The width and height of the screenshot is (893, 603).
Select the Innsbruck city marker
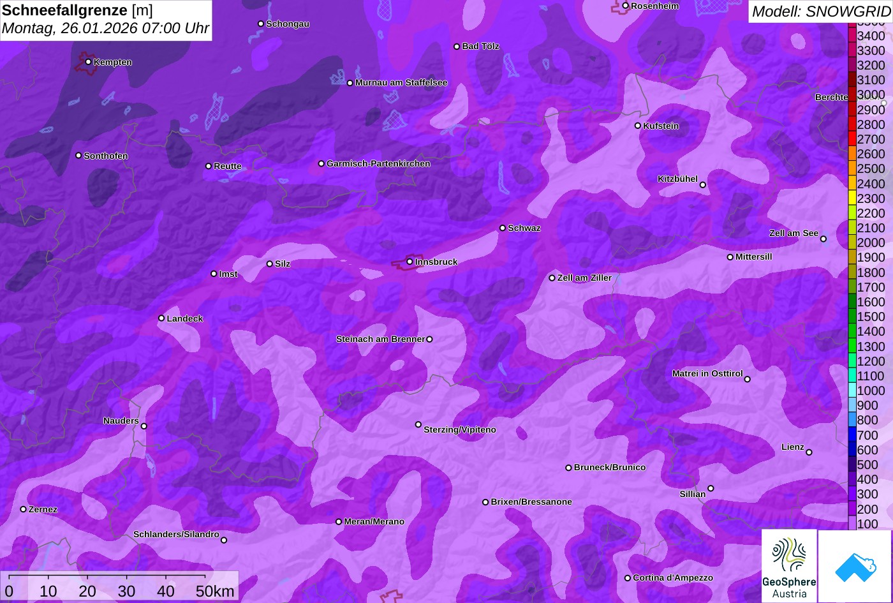(410, 262)
